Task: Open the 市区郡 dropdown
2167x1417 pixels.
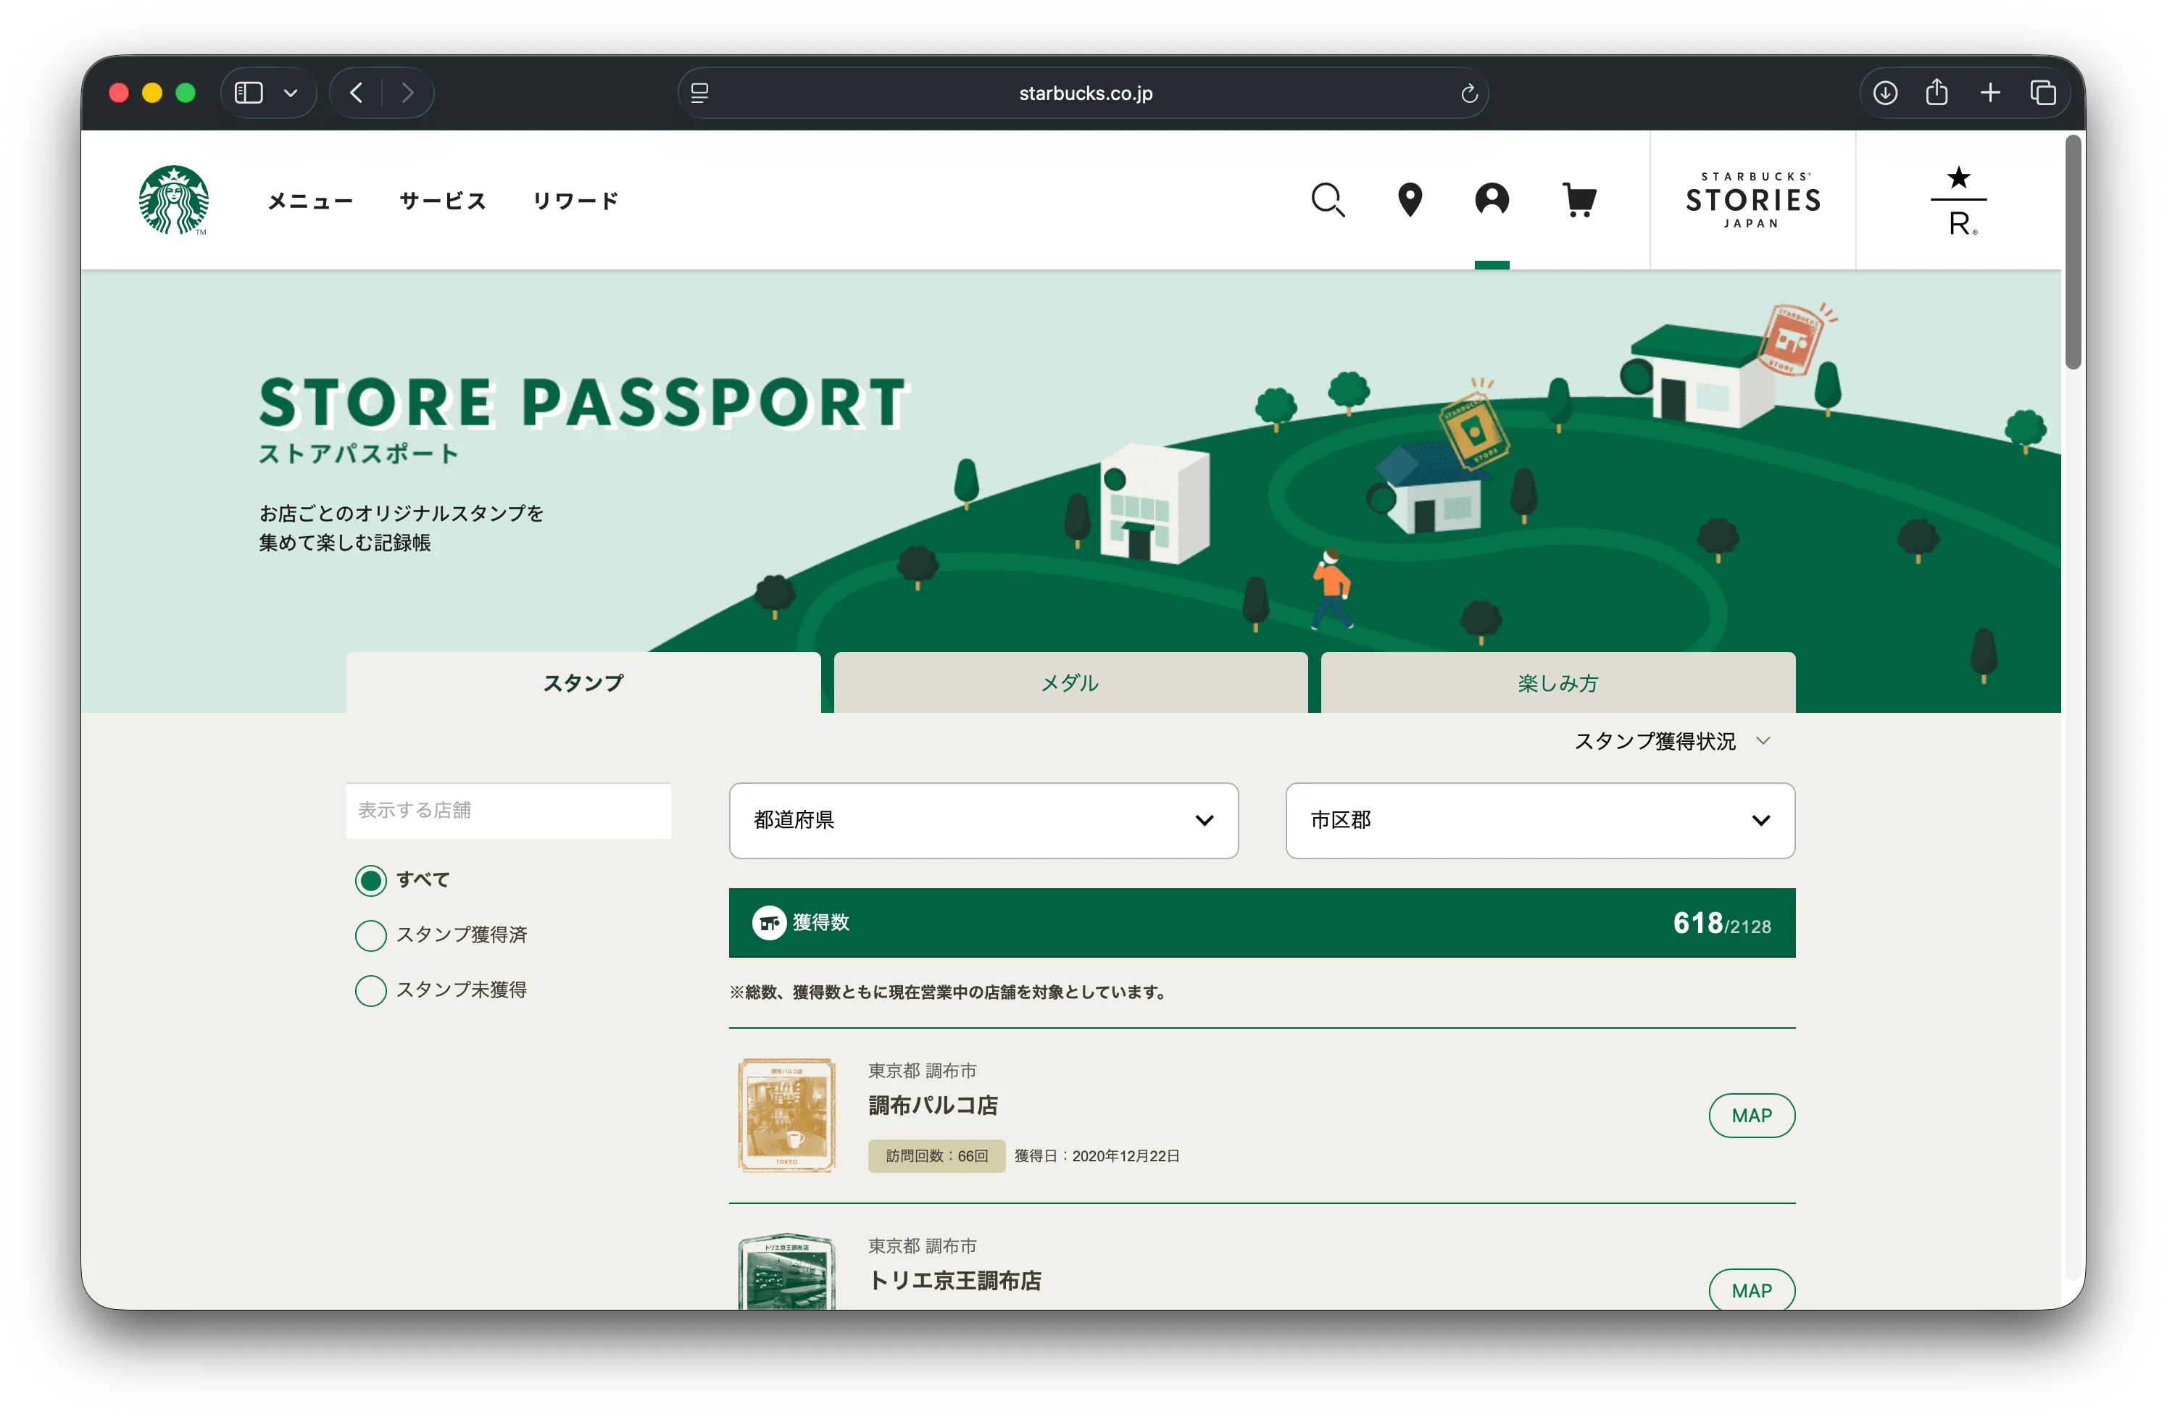Action: tap(1539, 820)
